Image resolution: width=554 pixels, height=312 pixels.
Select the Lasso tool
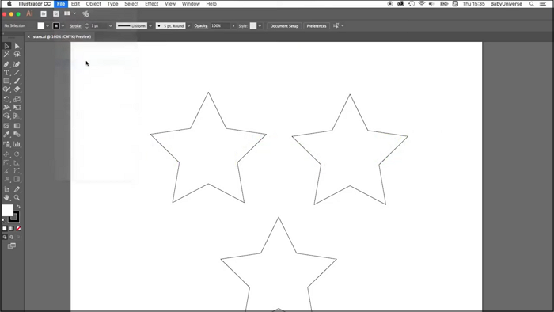(x=17, y=55)
